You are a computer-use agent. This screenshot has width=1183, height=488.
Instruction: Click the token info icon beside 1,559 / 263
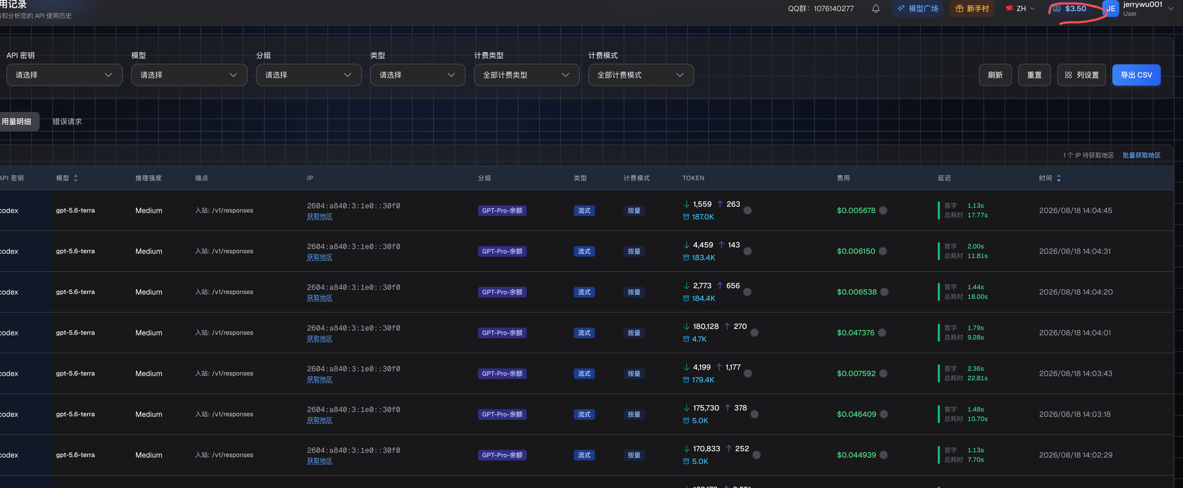747,211
